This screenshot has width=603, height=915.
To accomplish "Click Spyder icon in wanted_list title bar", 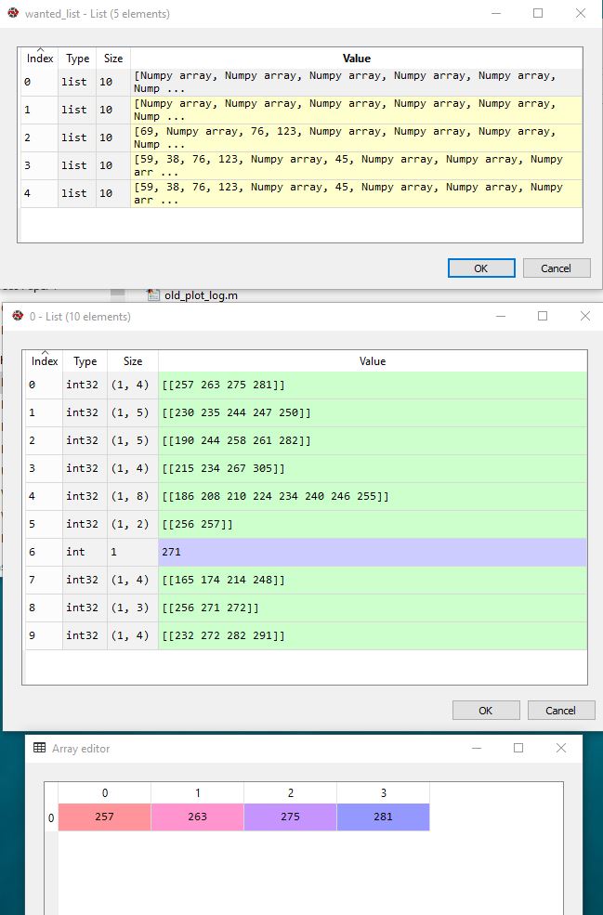I will (x=13, y=14).
